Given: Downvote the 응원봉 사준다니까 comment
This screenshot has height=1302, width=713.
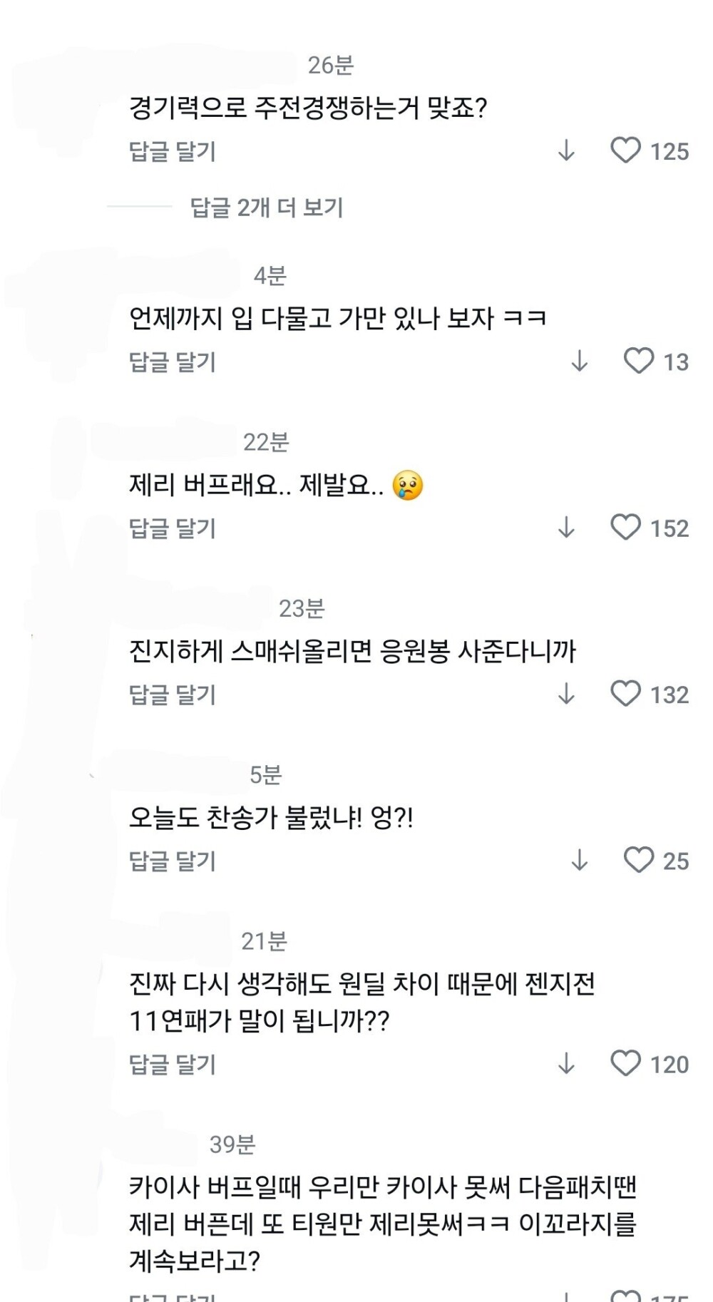Looking at the screenshot, I should pyautogui.click(x=566, y=694).
